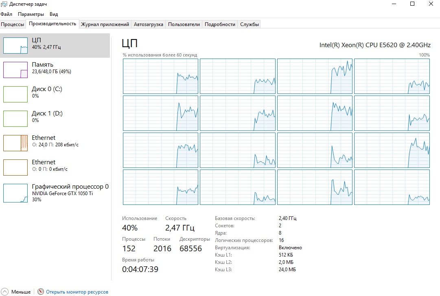The image size is (440, 296).
Task: Switch to the Автозагрузка tab
Action: tap(149, 24)
